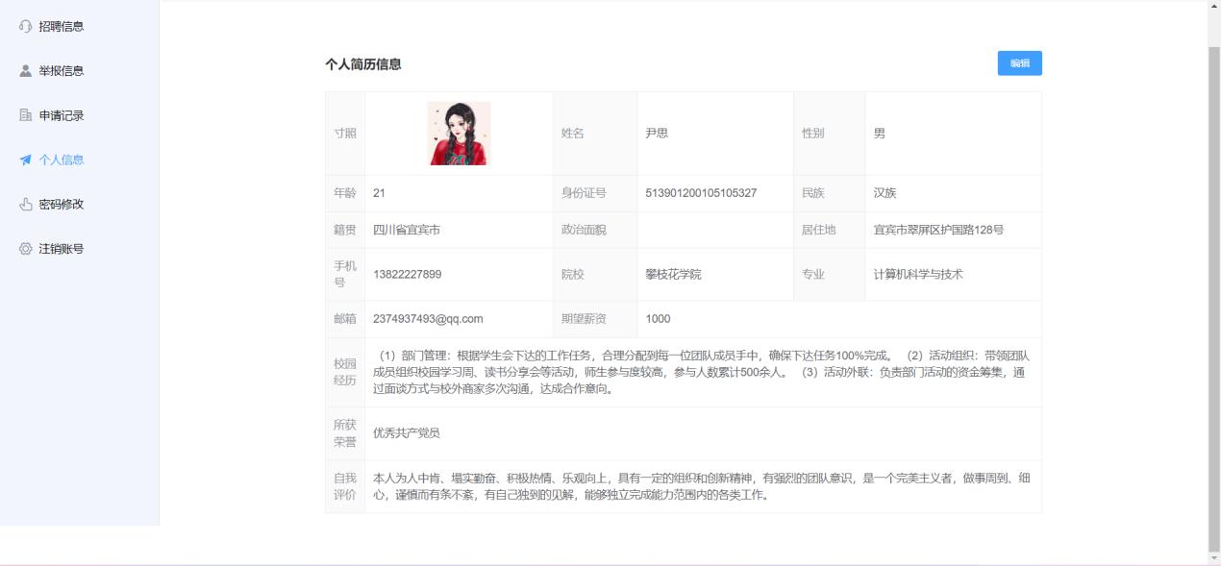
Task: Click the 院校 label cell
Action: coord(595,274)
